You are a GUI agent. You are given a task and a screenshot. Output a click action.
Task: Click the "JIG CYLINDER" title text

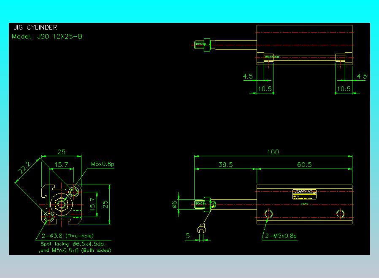[35, 27]
